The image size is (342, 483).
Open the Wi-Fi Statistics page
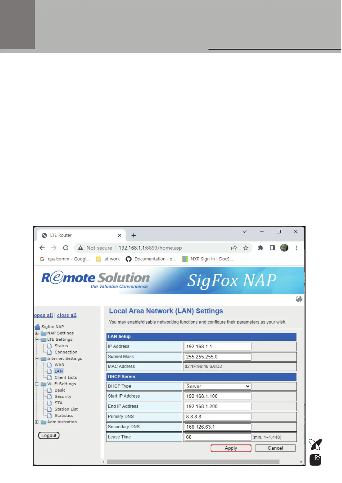tap(64, 416)
